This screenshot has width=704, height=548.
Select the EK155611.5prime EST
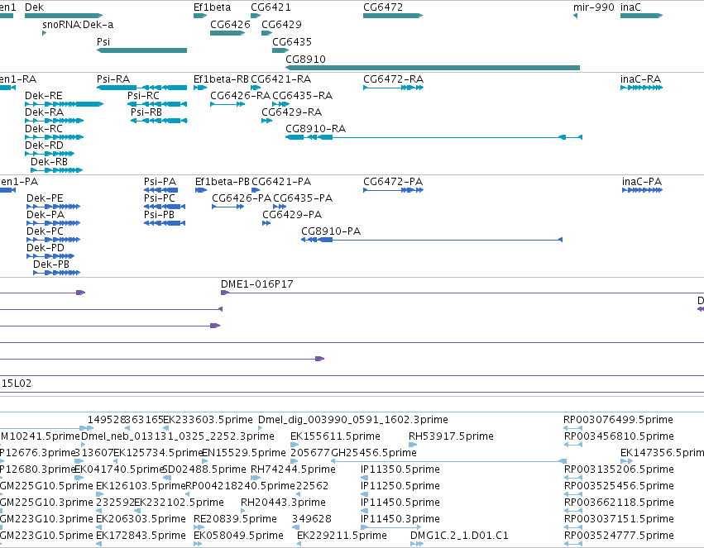[x=295, y=445]
